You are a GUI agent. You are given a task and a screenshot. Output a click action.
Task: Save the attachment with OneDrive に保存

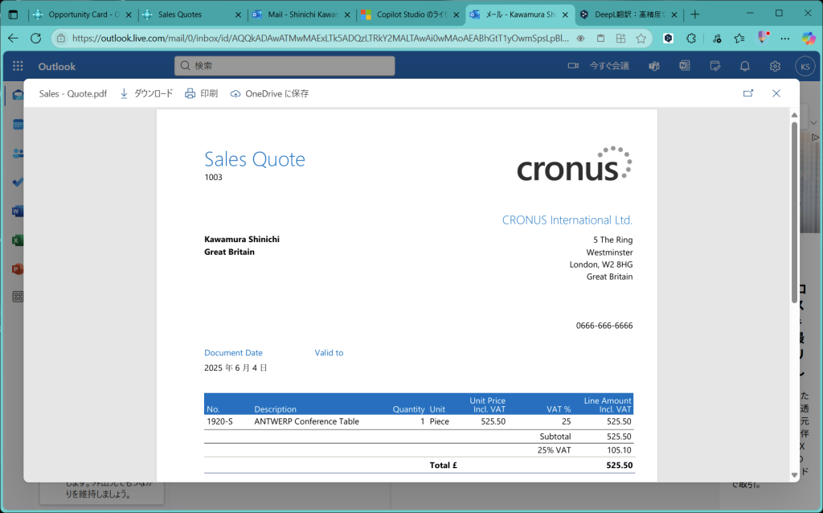pos(269,93)
